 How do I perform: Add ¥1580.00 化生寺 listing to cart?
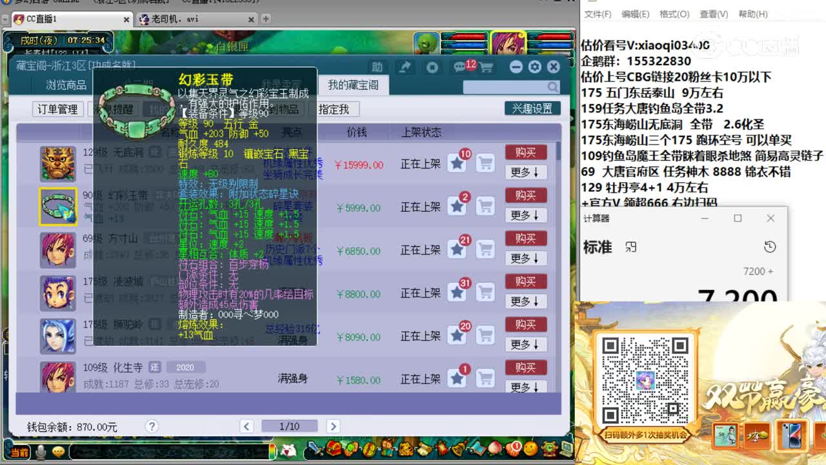tap(485, 378)
